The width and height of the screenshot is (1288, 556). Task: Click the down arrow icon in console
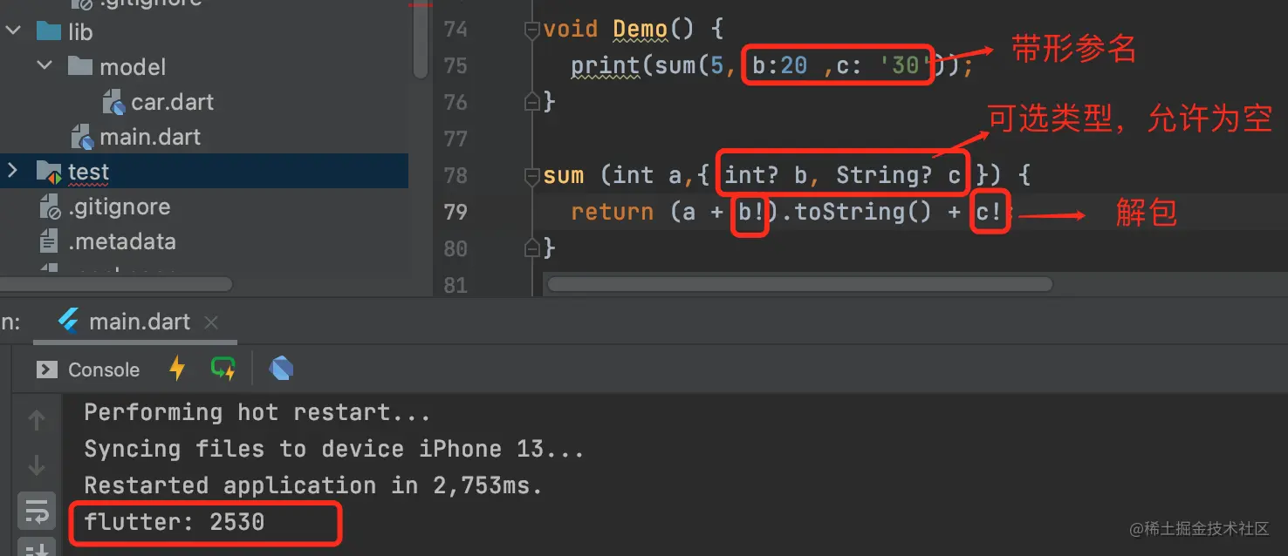pos(37,465)
